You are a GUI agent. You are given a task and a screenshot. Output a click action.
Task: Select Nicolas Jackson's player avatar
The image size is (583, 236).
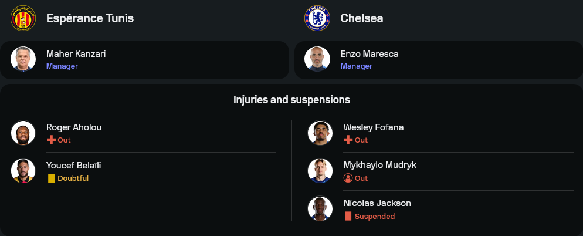(x=320, y=209)
